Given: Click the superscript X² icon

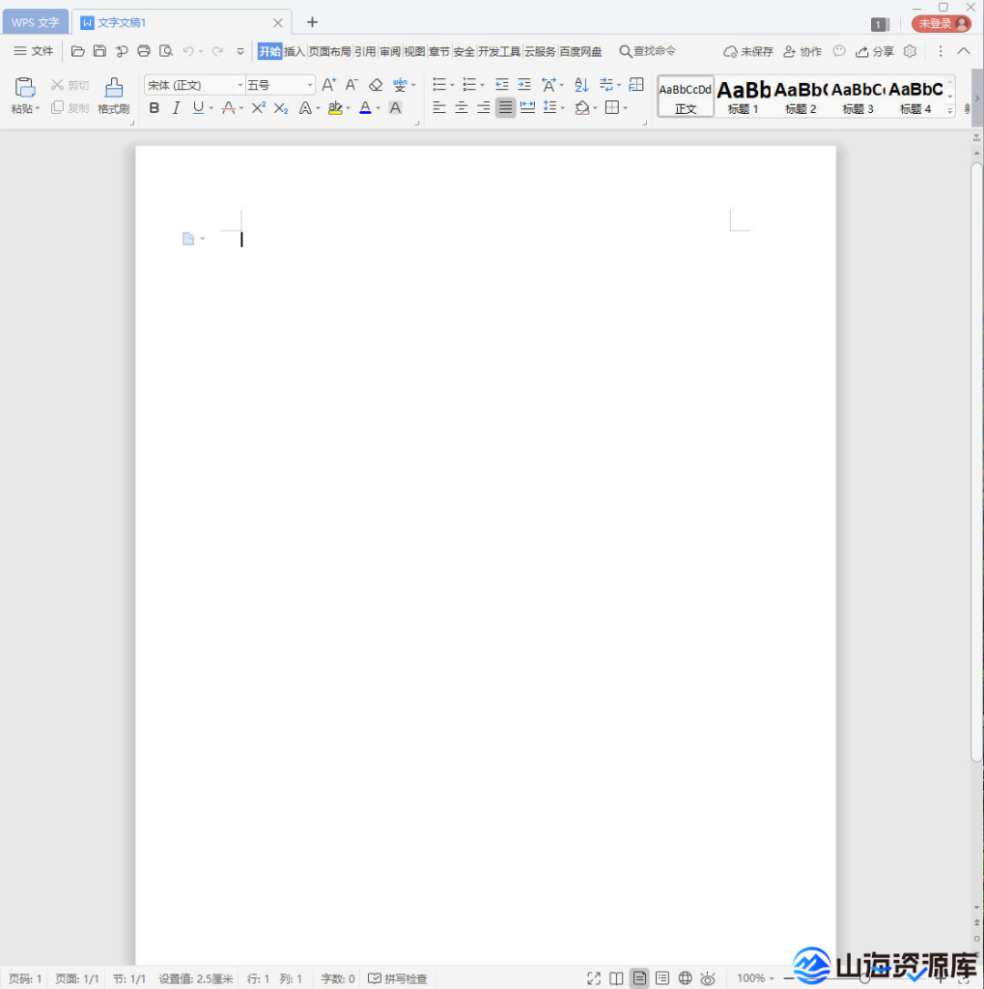Looking at the screenshot, I should tap(258, 108).
